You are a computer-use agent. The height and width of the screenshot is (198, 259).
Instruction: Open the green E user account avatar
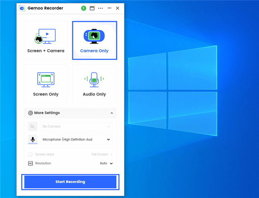point(84,8)
